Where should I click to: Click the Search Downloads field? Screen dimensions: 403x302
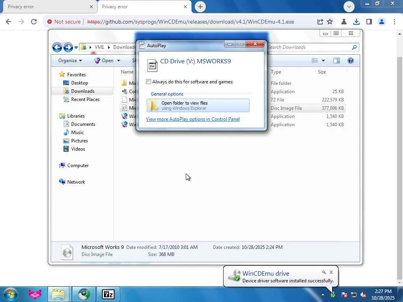click(x=312, y=47)
